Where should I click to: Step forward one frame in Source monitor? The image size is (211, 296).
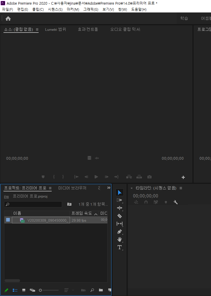pos(107,177)
